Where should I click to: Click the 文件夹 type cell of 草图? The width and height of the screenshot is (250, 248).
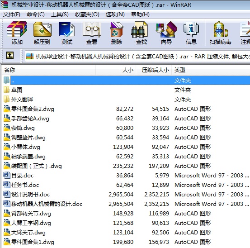[x=183, y=90]
